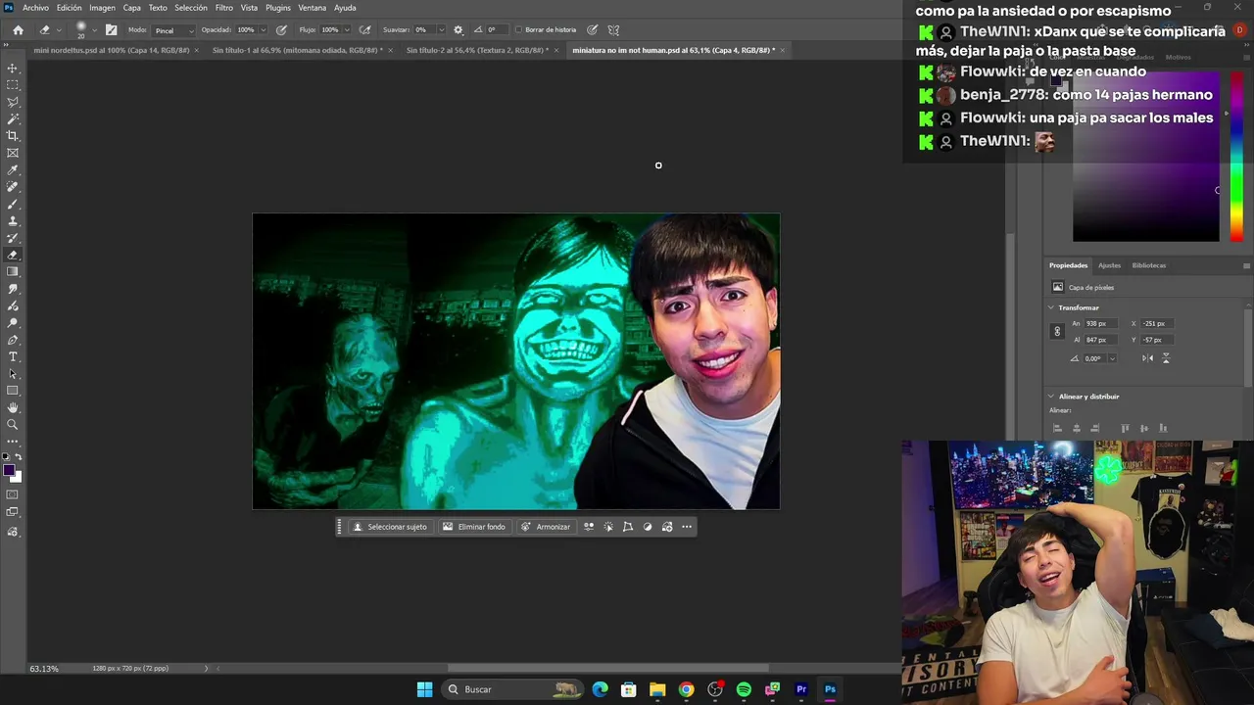
Task: Select the Frame tool
Action: click(13, 153)
